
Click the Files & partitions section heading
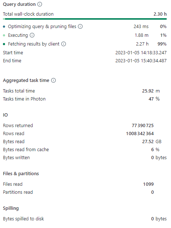point(21,174)
